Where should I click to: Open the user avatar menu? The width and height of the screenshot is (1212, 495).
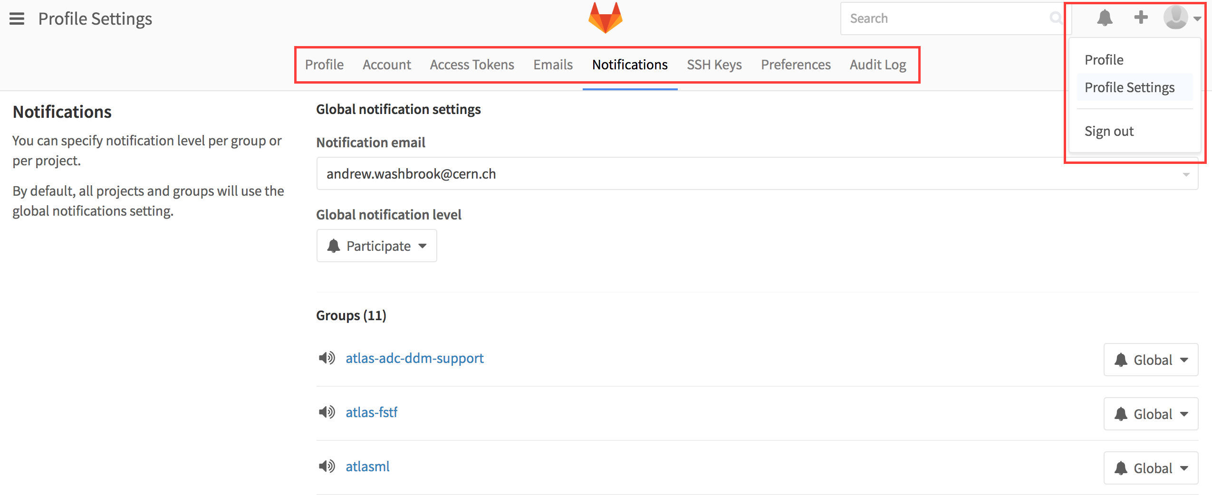click(x=1175, y=18)
